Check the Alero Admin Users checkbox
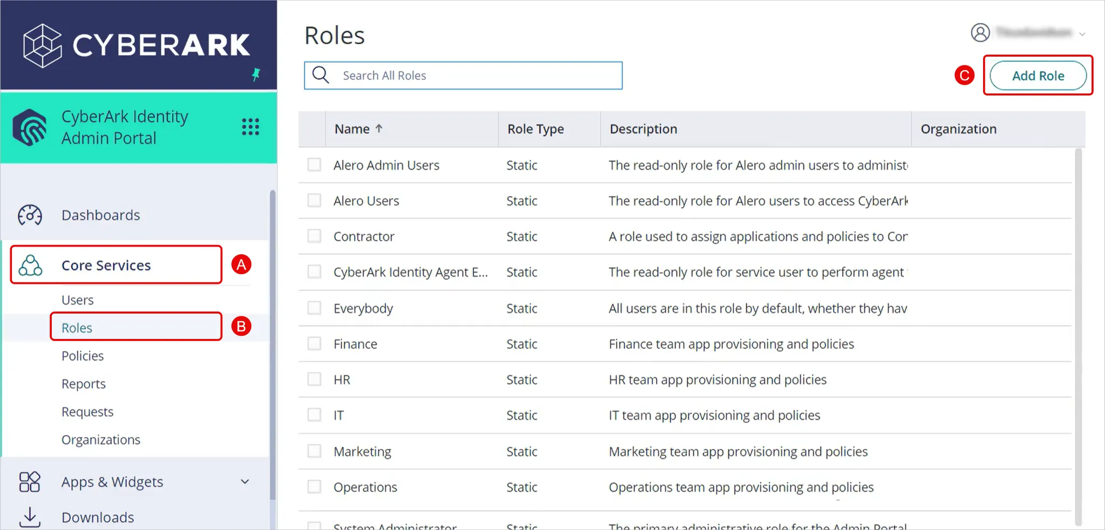 coord(314,165)
